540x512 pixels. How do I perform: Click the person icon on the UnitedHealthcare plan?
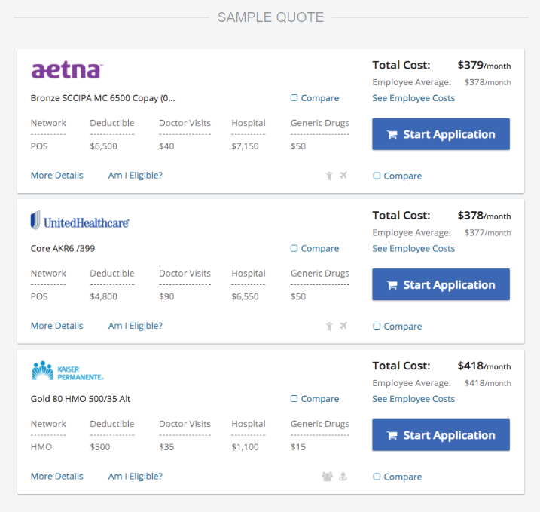(329, 327)
